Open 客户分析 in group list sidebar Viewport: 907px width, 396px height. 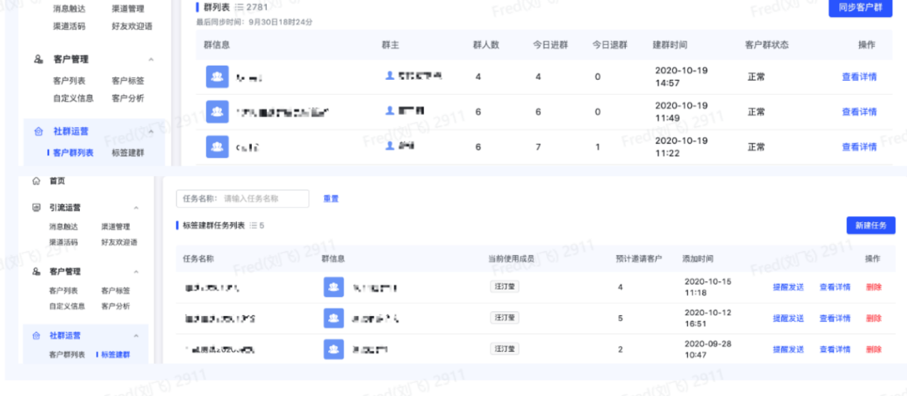(127, 98)
